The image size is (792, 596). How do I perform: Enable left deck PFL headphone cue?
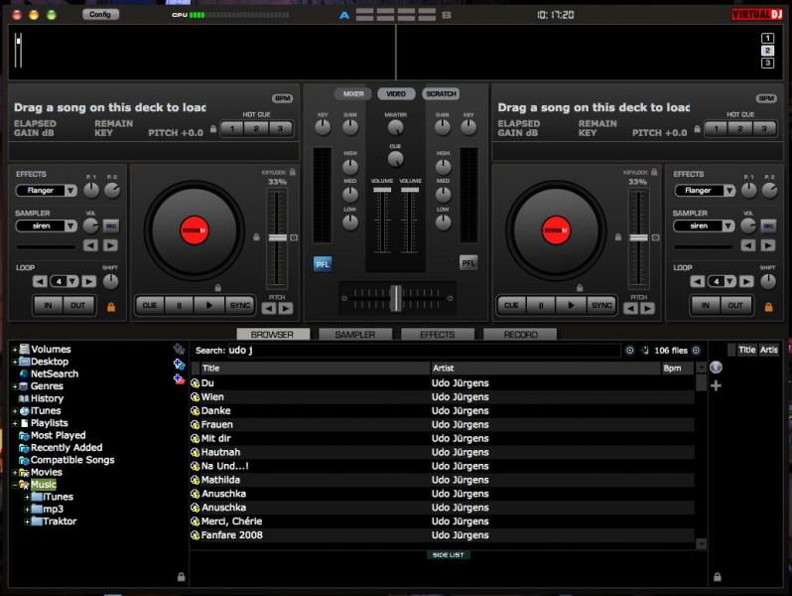323,264
